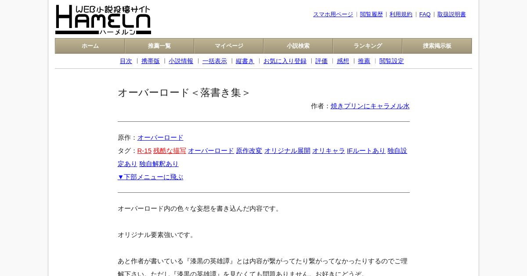Open 閲覧設定 settings link

point(392,61)
